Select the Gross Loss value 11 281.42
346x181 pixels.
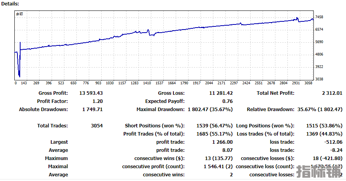(x=221, y=93)
